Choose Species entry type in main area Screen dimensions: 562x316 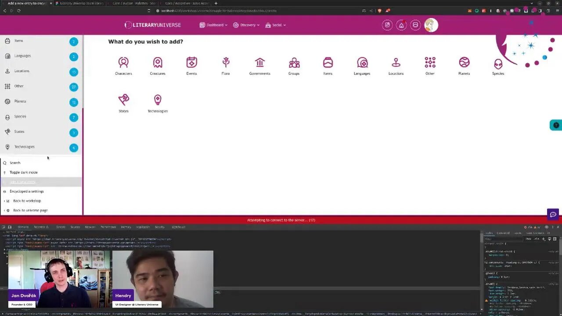[498, 66]
